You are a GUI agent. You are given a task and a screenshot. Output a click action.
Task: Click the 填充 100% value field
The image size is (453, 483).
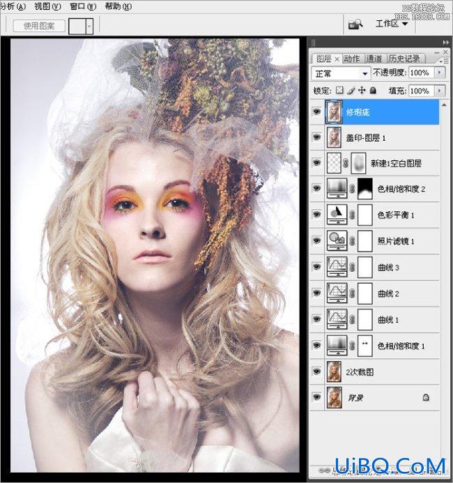[x=421, y=91]
